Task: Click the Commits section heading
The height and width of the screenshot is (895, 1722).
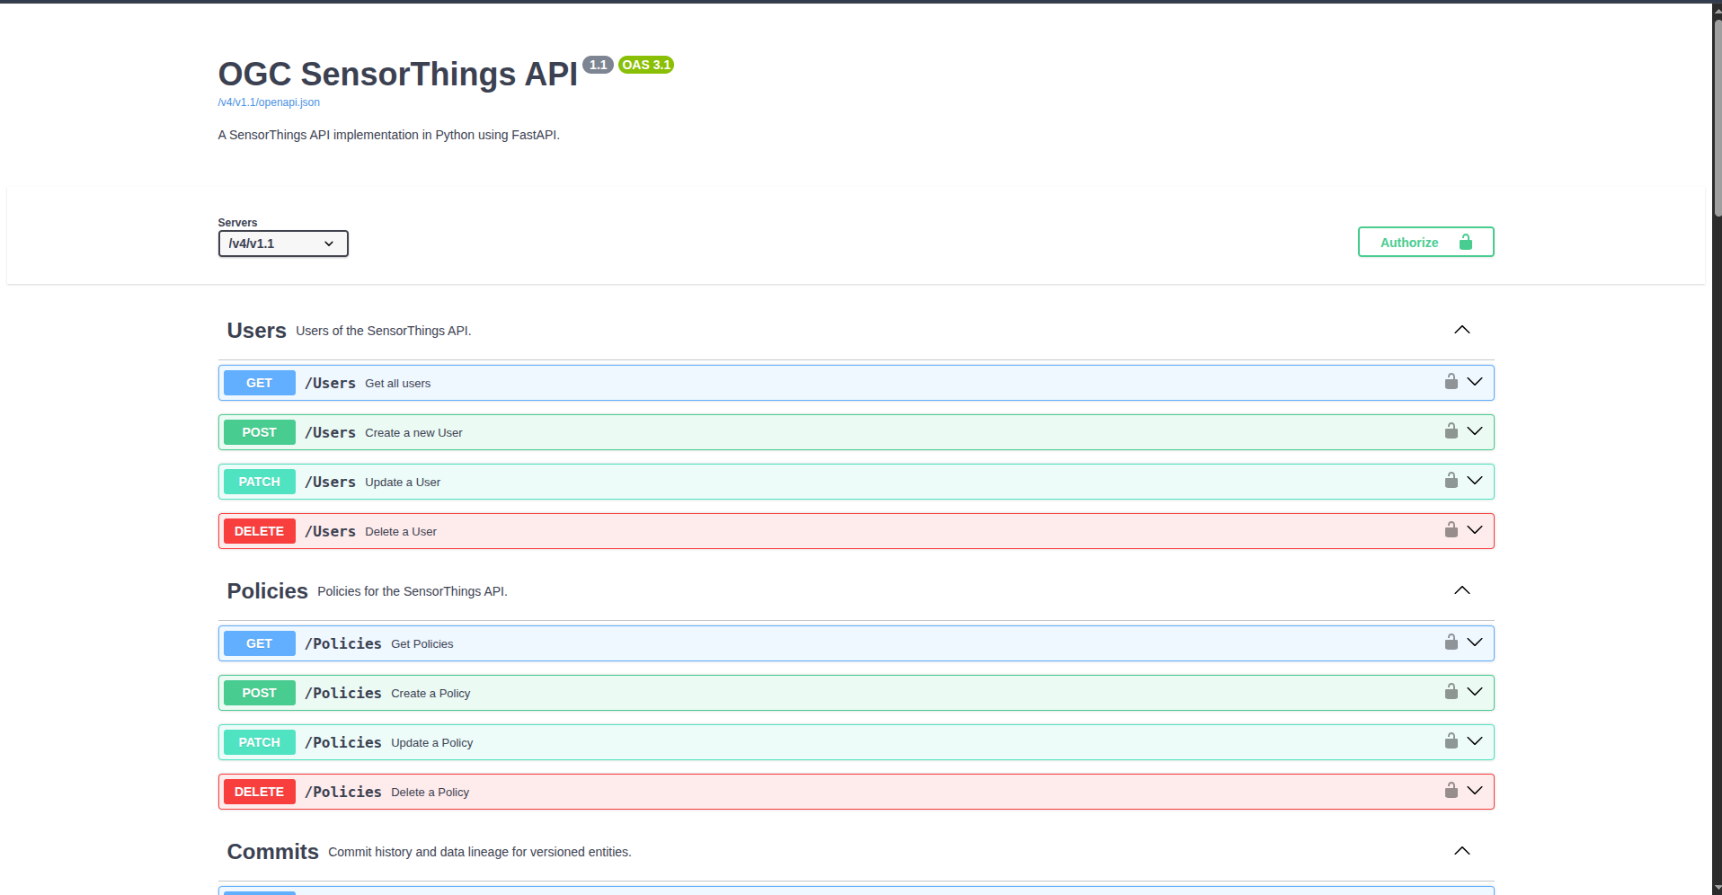Action: [272, 852]
